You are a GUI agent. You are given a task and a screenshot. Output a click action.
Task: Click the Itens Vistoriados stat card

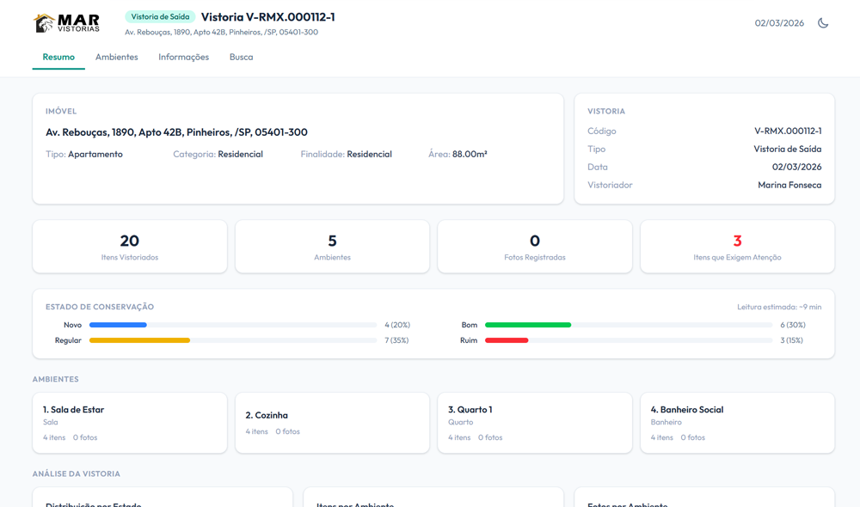tap(130, 247)
